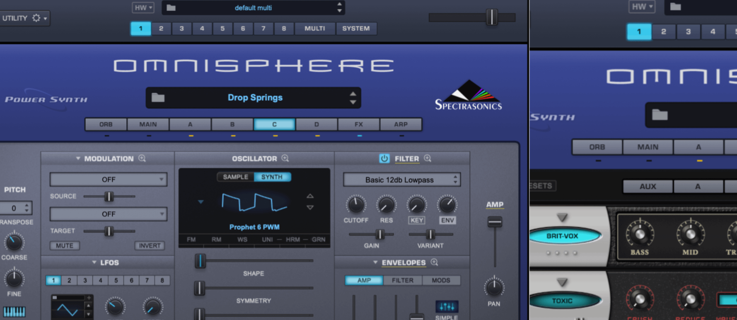Viewport: 737px width, 320px height.
Task: Open the MULTI page
Action: click(315, 29)
